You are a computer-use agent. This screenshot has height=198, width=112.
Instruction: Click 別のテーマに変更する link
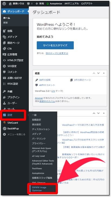[57, 53]
